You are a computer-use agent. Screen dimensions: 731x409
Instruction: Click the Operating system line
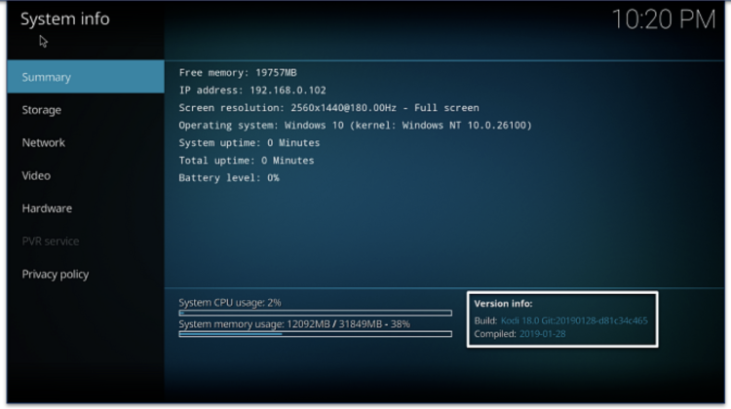point(355,126)
